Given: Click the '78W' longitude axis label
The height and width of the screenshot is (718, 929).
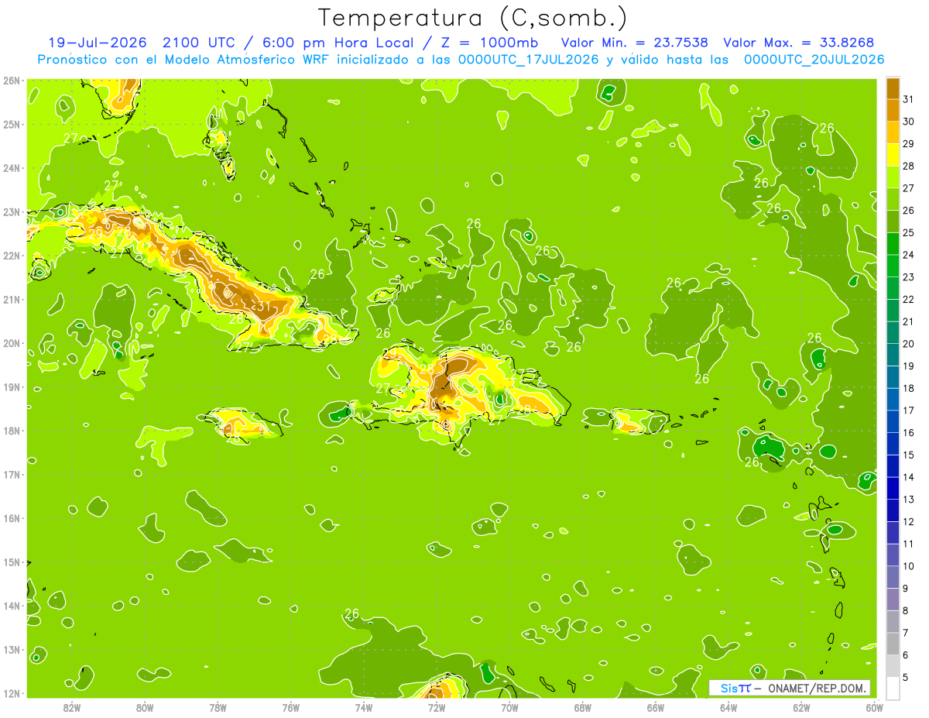Looking at the screenshot, I should tap(218, 706).
